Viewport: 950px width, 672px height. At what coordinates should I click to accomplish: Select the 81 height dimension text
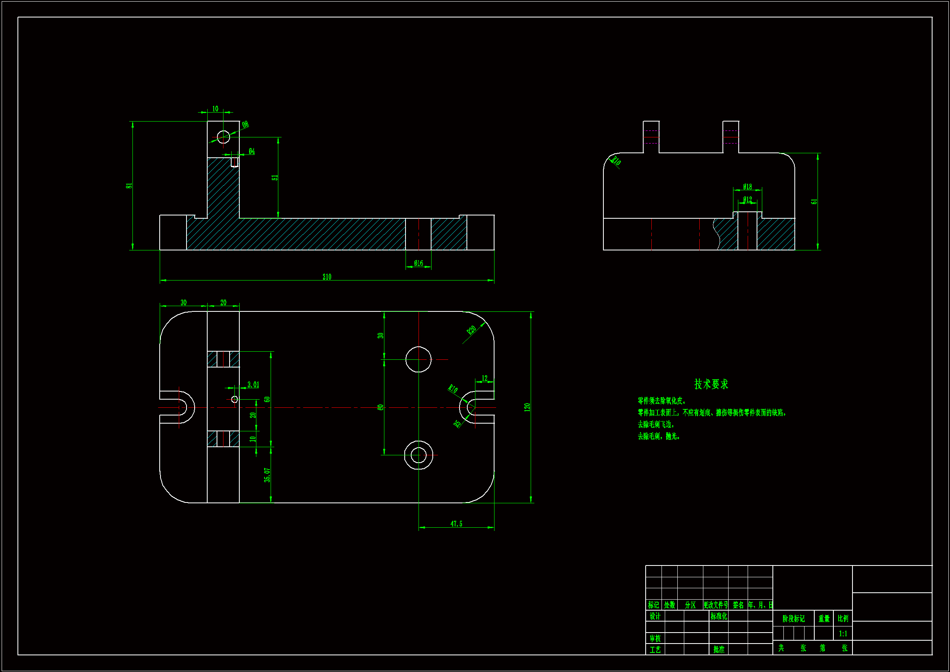click(x=129, y=185)
